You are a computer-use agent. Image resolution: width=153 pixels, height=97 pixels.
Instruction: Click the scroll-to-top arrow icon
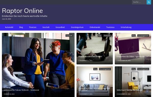click(147, 91)
